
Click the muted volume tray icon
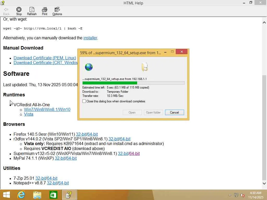[x=242, y=195]
